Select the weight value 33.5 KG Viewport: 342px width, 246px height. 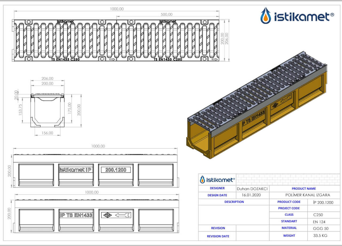click(320, 236)
